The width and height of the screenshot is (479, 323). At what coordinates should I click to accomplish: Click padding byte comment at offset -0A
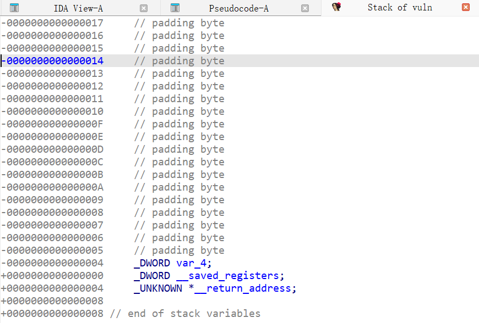tap(179, 187)
